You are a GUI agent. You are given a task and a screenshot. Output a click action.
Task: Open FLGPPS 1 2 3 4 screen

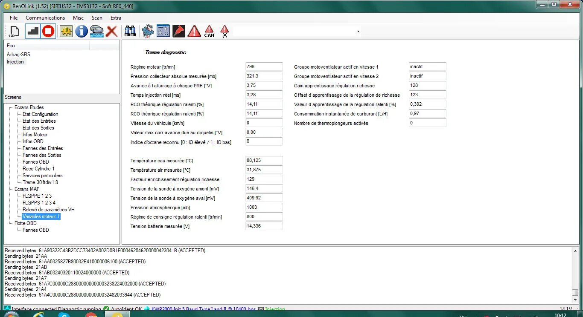(39, 203)
